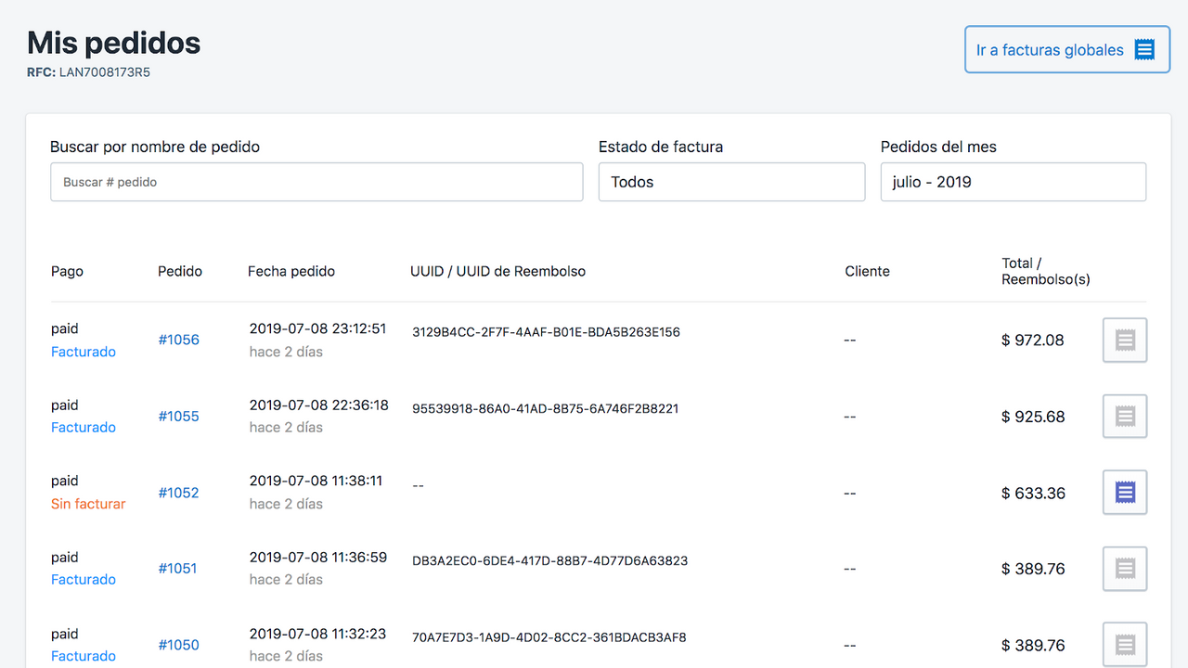The image size is (1188, 668).
Task: Click order #1050 number link
Action: (x=178, y=644)
